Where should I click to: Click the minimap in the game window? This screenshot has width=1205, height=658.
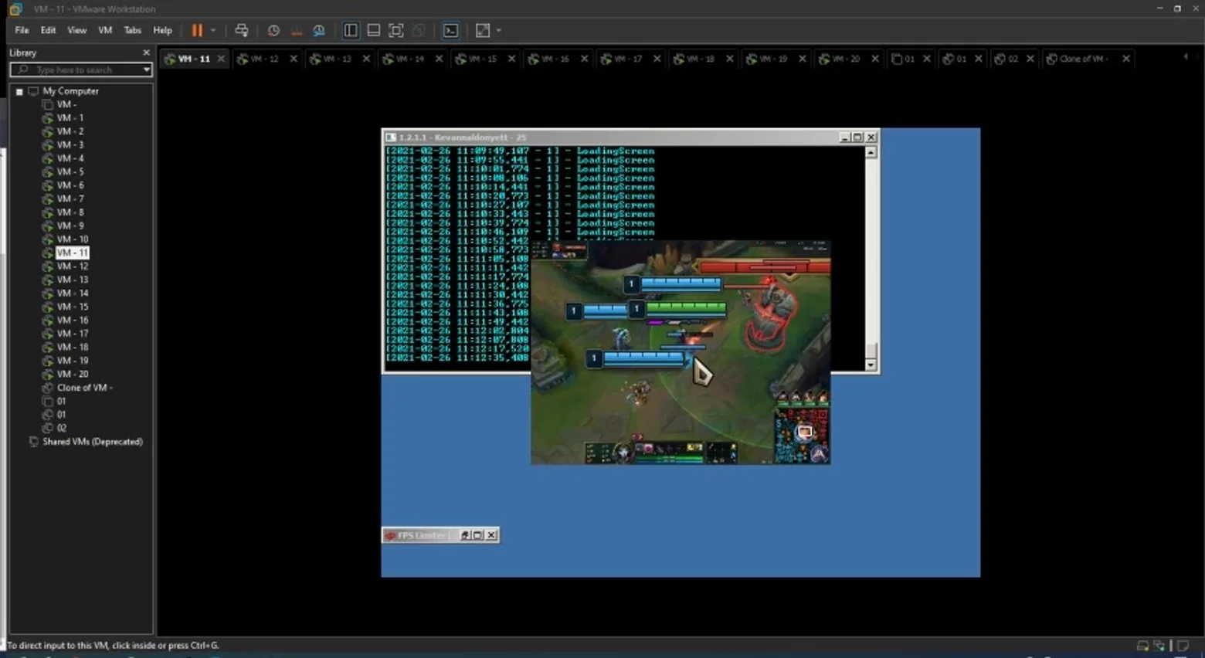click(x=803, y=436)
